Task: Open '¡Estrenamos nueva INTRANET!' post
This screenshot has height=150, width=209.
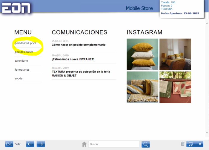Action: pos(73,59)
